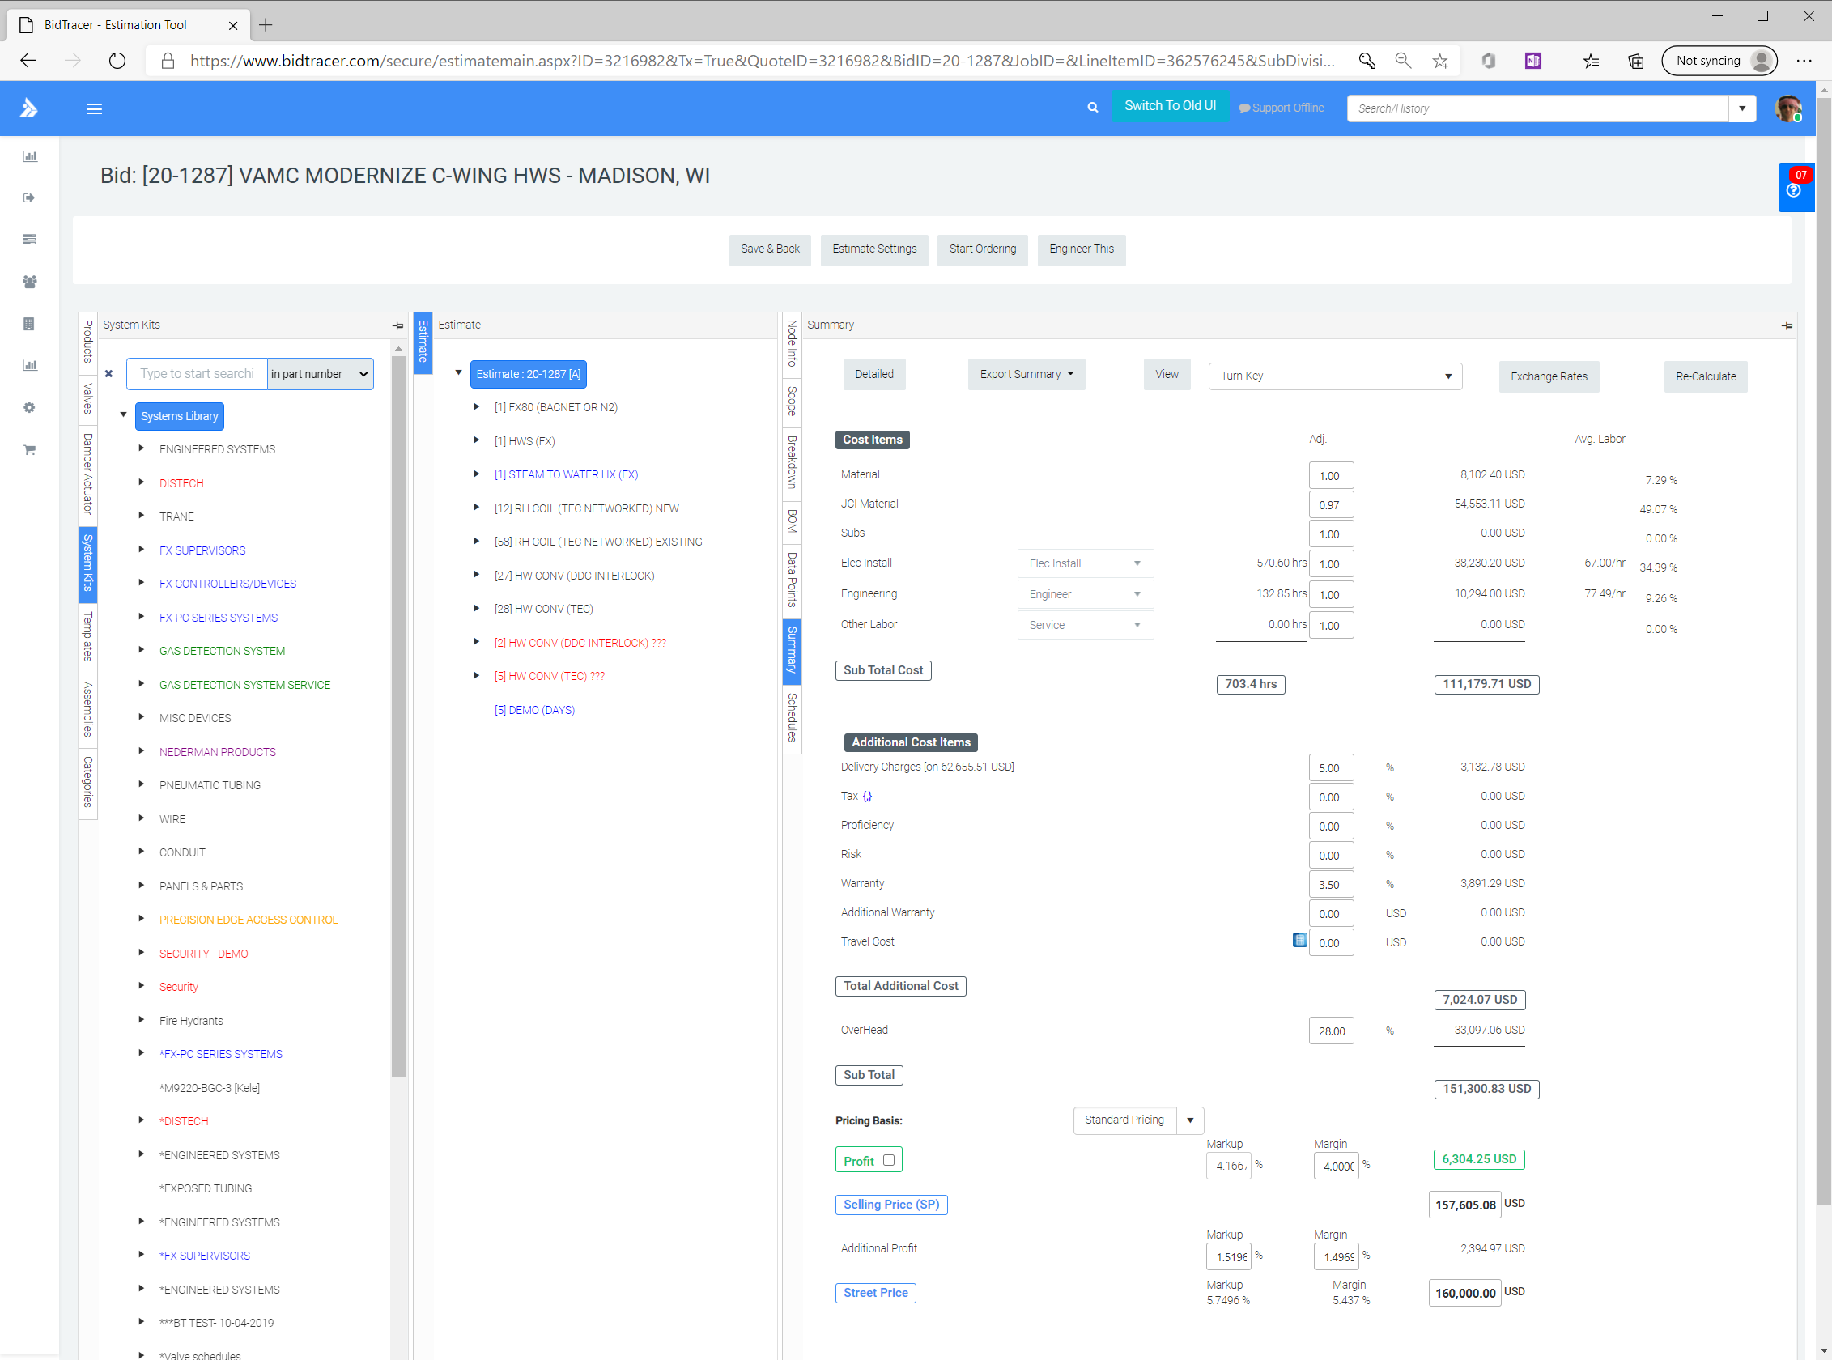This screenshot has width=1832, height=1360.
Task: Expand the FX SUPERVISORS tree item
Action: click(138, 550)
